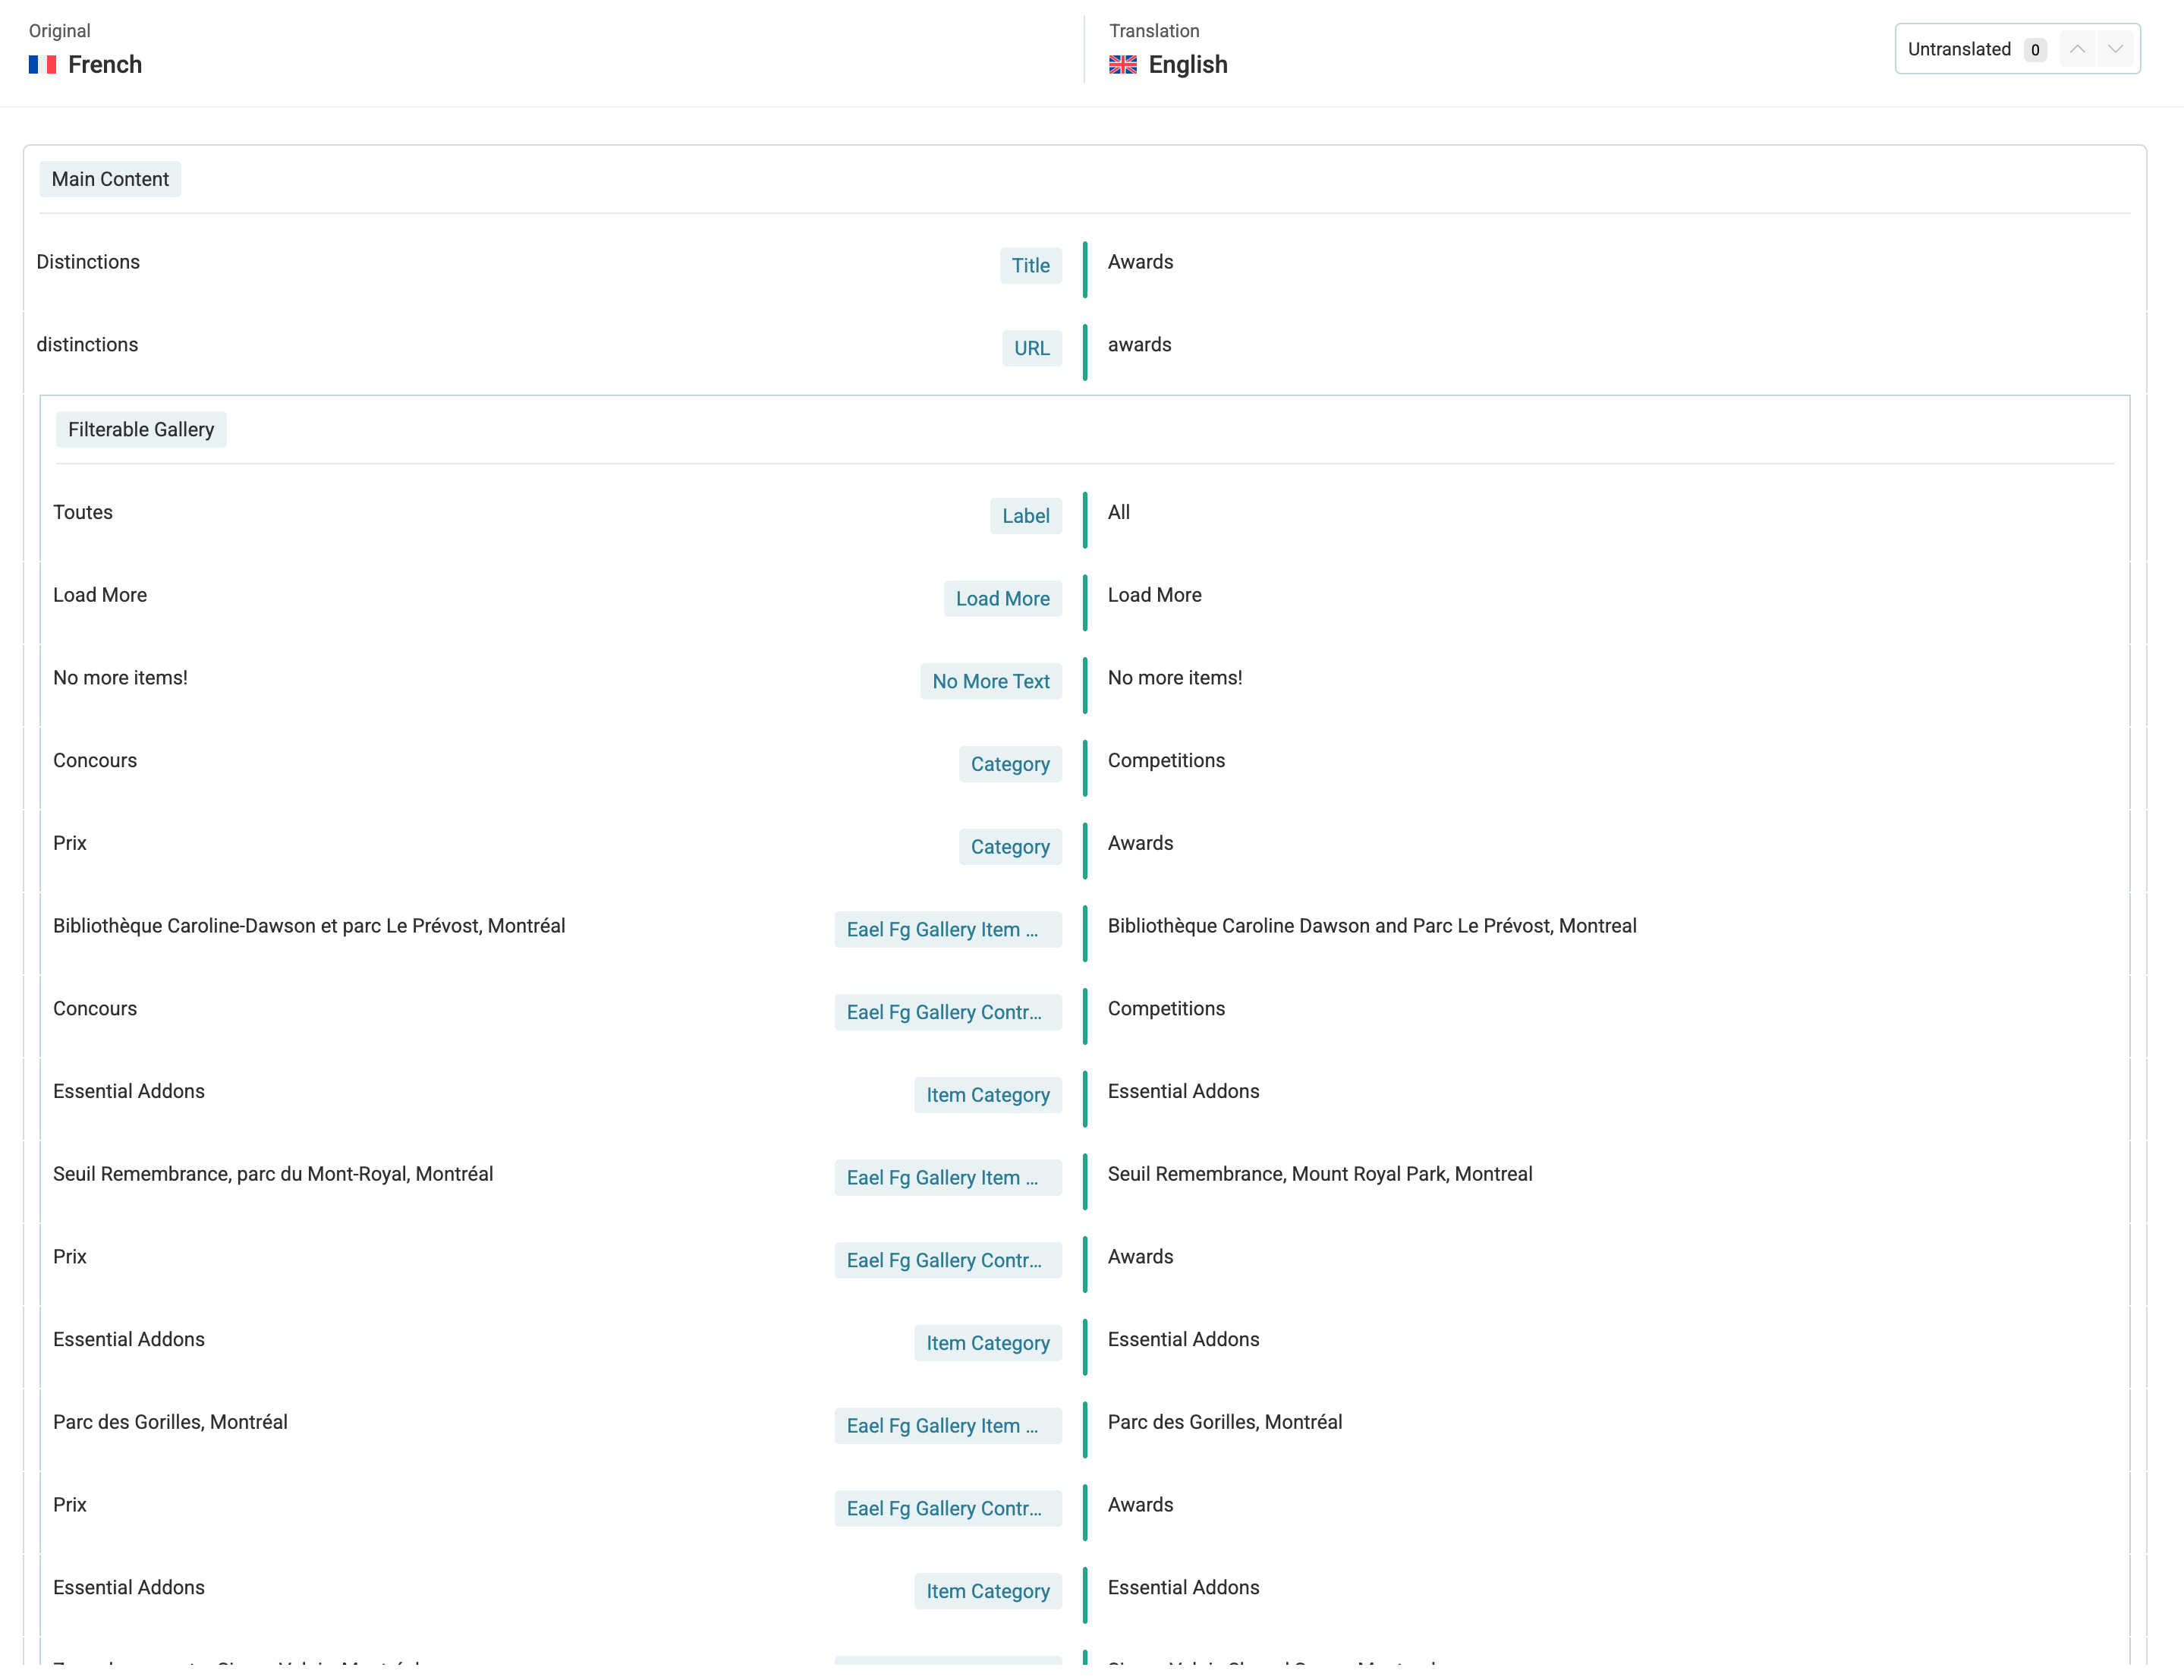Edit the 'awards' URL translation field
The width and height of the screenshot is (2184, 1680).
point(1139,345)
